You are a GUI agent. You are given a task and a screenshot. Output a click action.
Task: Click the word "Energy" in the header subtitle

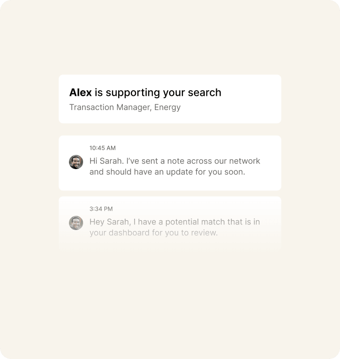(168, 107)
